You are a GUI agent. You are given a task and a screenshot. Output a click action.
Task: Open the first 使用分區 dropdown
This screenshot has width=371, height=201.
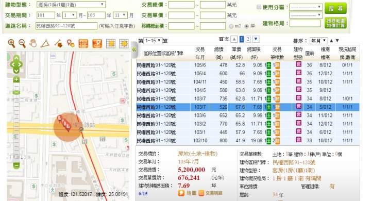click(306, 7)
